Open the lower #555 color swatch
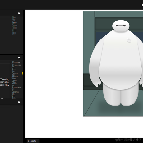143x143 pixels. tap(1, 85)
